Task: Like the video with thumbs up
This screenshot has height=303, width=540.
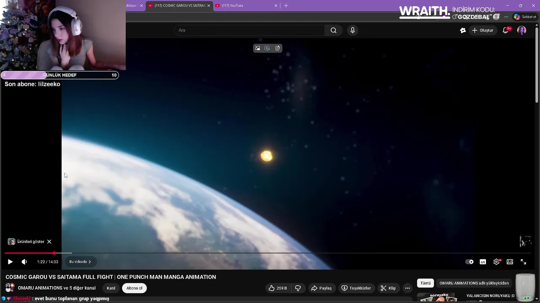Action: click(x=278, y=288)
